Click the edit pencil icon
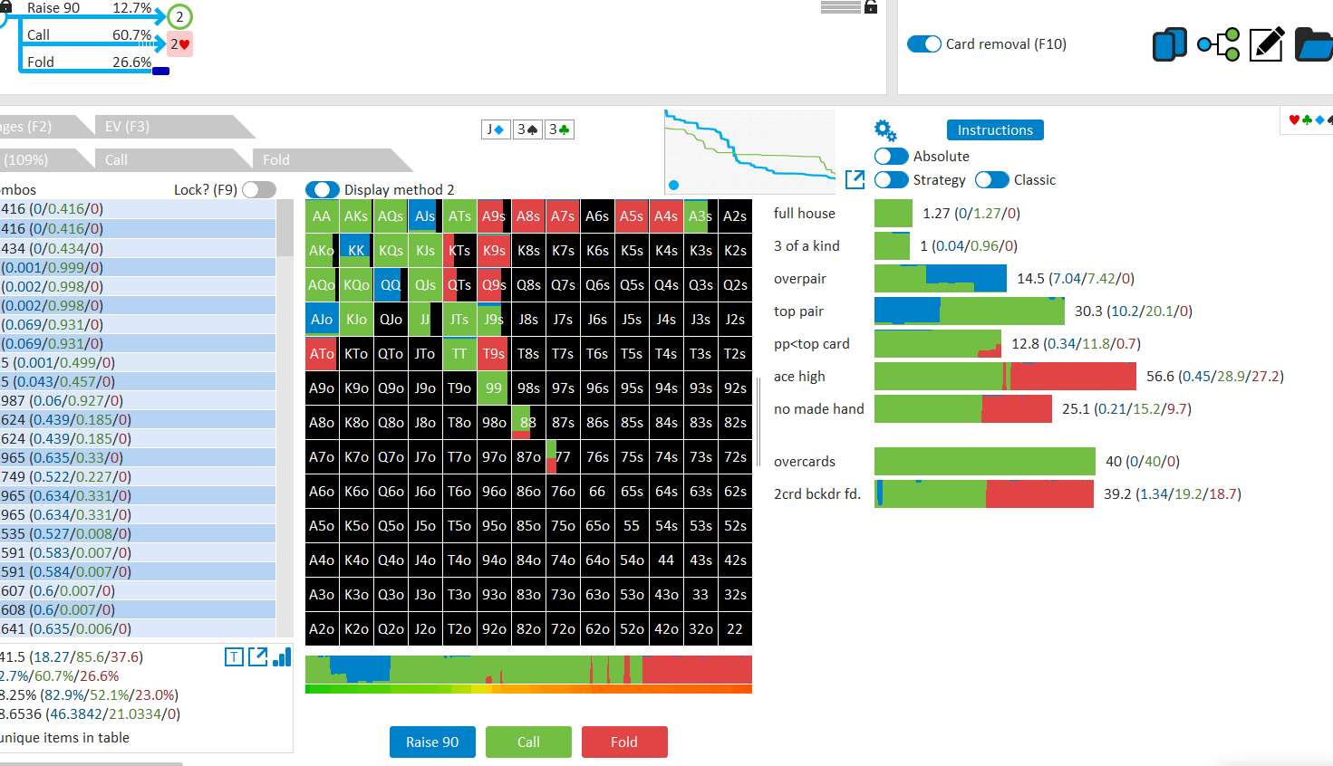The width and height of the screenshot is (1333, 766). tap(1267, 44)
